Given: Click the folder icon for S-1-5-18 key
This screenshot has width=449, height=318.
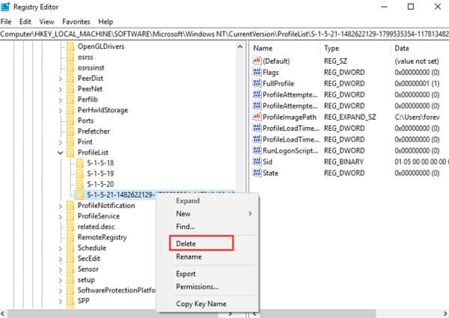Looking at the screenshot, I should [x=79, y=162].
